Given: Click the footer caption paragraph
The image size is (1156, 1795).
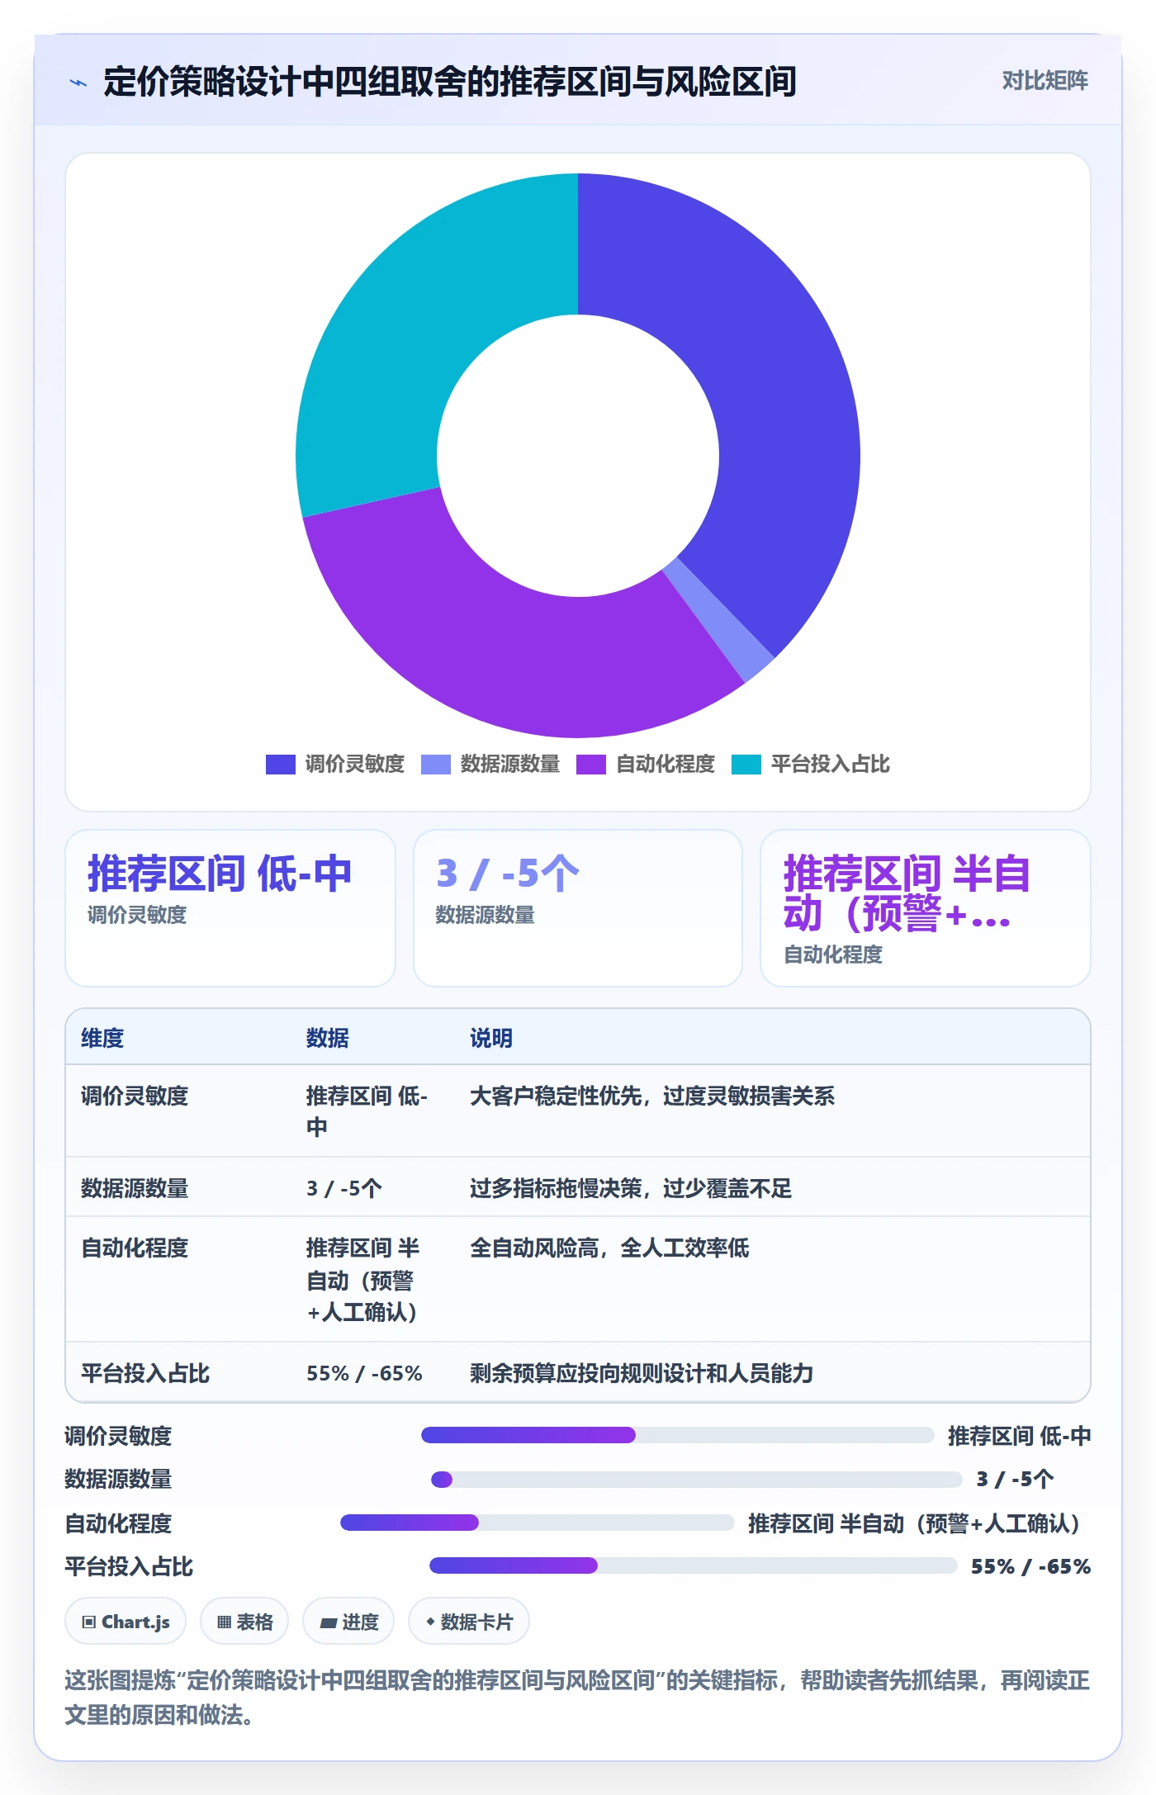Looking at the screenshot, I should tap(577, 1698).
